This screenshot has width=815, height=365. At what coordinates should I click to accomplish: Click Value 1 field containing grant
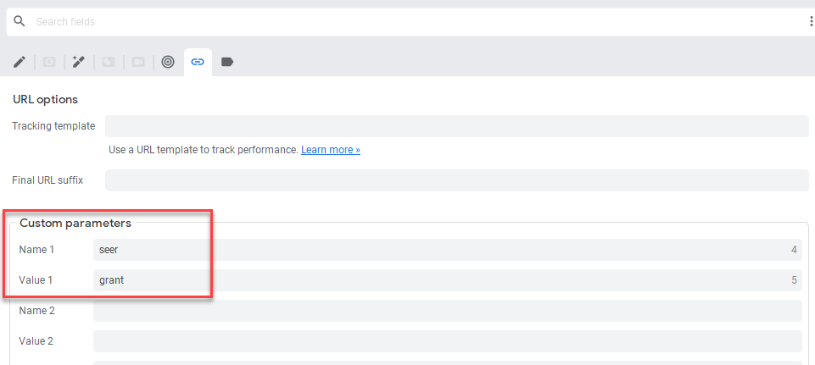pos(447,280)
